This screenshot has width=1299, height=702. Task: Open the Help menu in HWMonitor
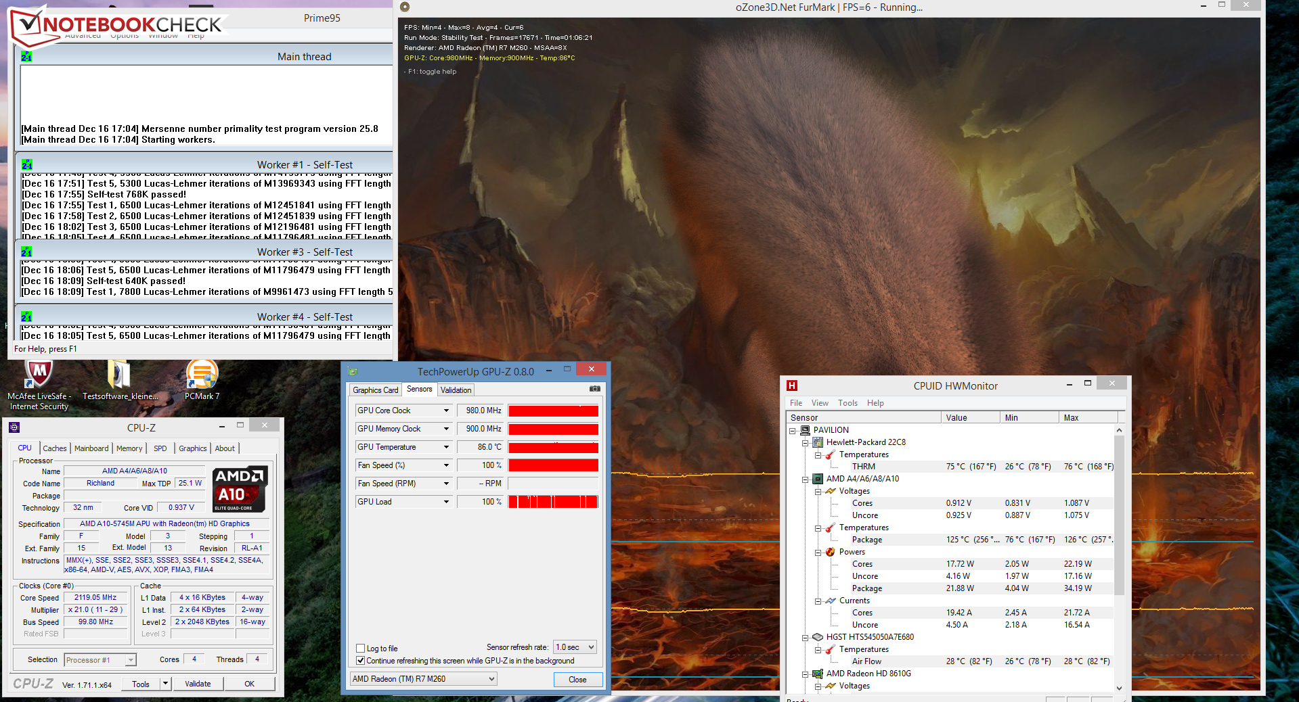[x=875, y=403]
